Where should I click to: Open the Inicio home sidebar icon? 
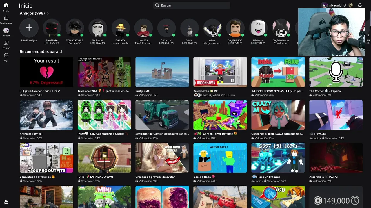click(x=6, y=5)
